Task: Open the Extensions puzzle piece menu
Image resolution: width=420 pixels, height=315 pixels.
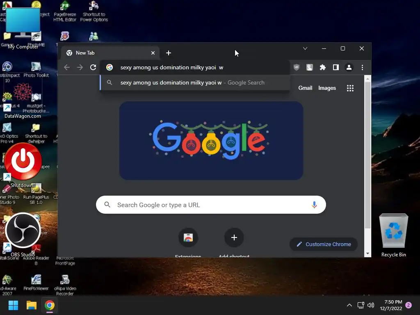Action: 322,67
